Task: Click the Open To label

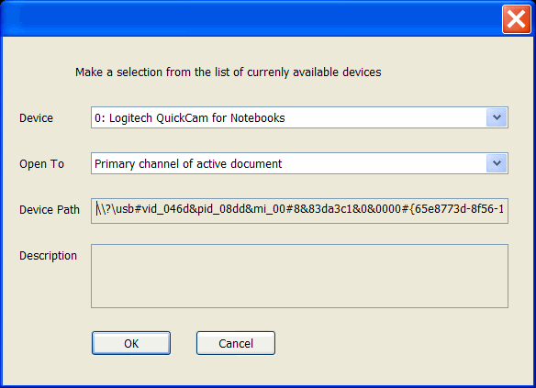Action: (x=41, y=164)
